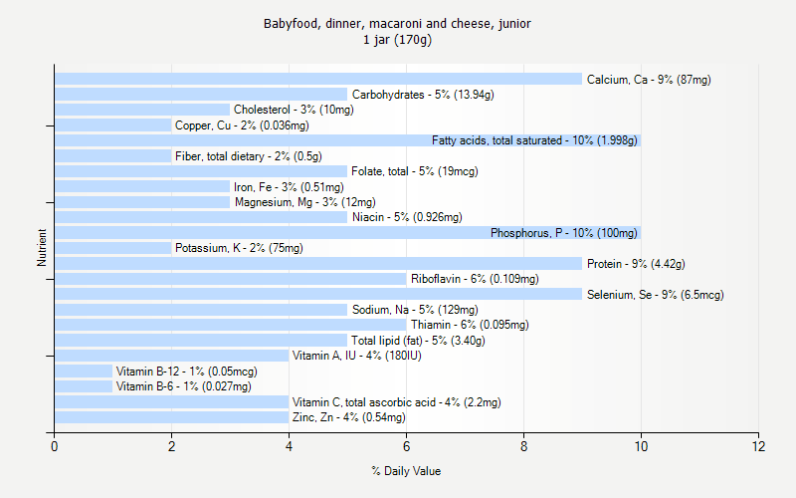Select the 'Zinc, Zn - 4% (0.54mg)' label

click(349, 417)
